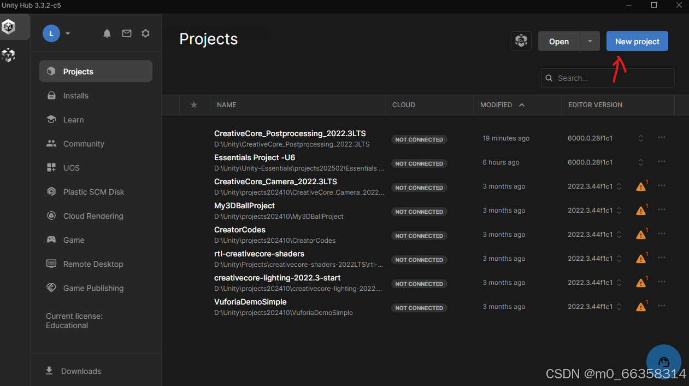Image resolution: width=689 pixels, height=386 pixels.
Task: Click warning icon for creativecore-lighting-2022.3-start
Action: (x=641, y=283)
